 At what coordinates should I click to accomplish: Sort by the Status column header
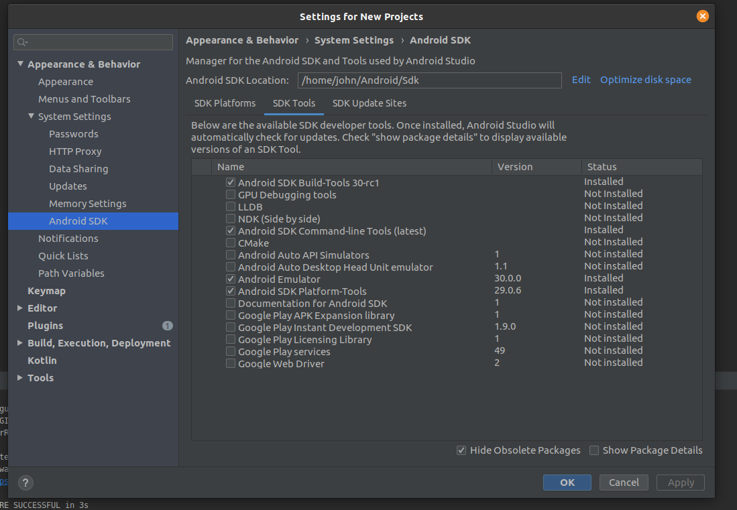click(642, 167)
